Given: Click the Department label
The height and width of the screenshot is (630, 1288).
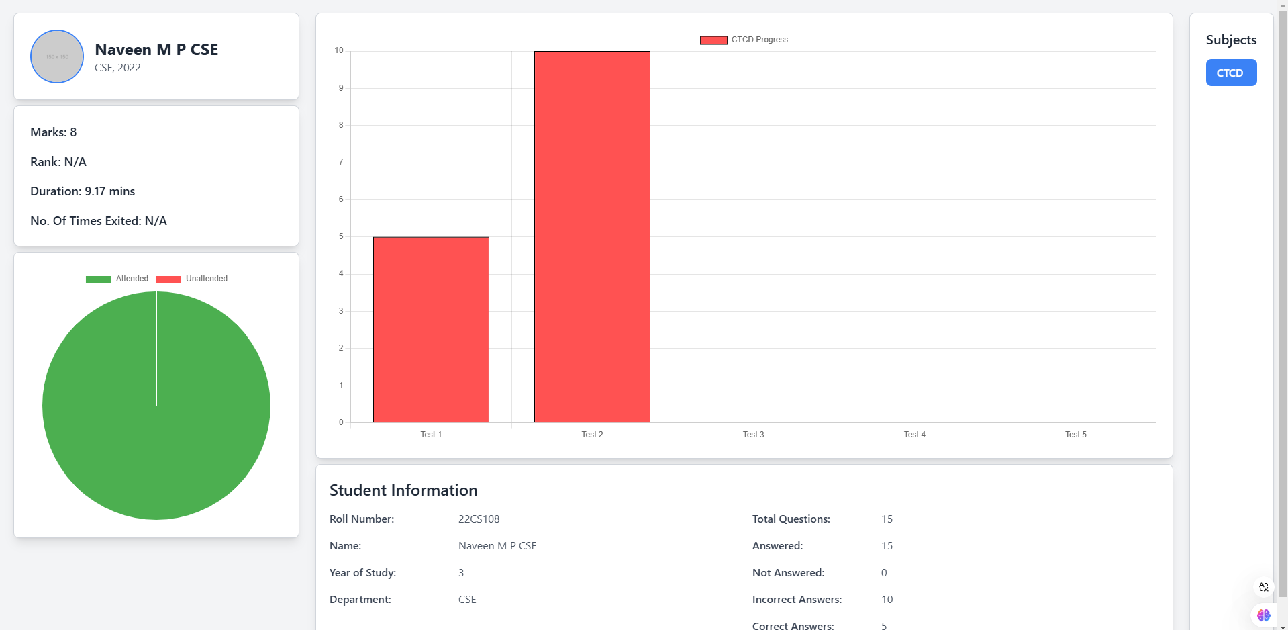Looking at the screenshot, I should pyautogui.click(x=360, y=600).
